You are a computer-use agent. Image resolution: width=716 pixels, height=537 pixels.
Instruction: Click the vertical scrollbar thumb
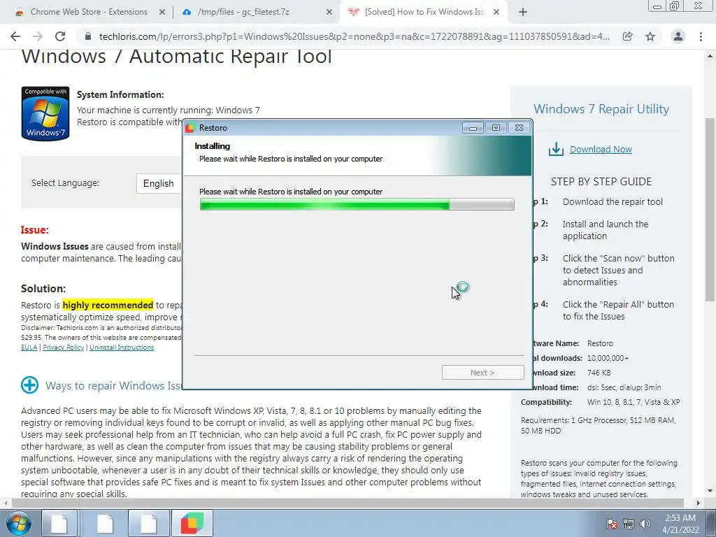click(710, 209)
